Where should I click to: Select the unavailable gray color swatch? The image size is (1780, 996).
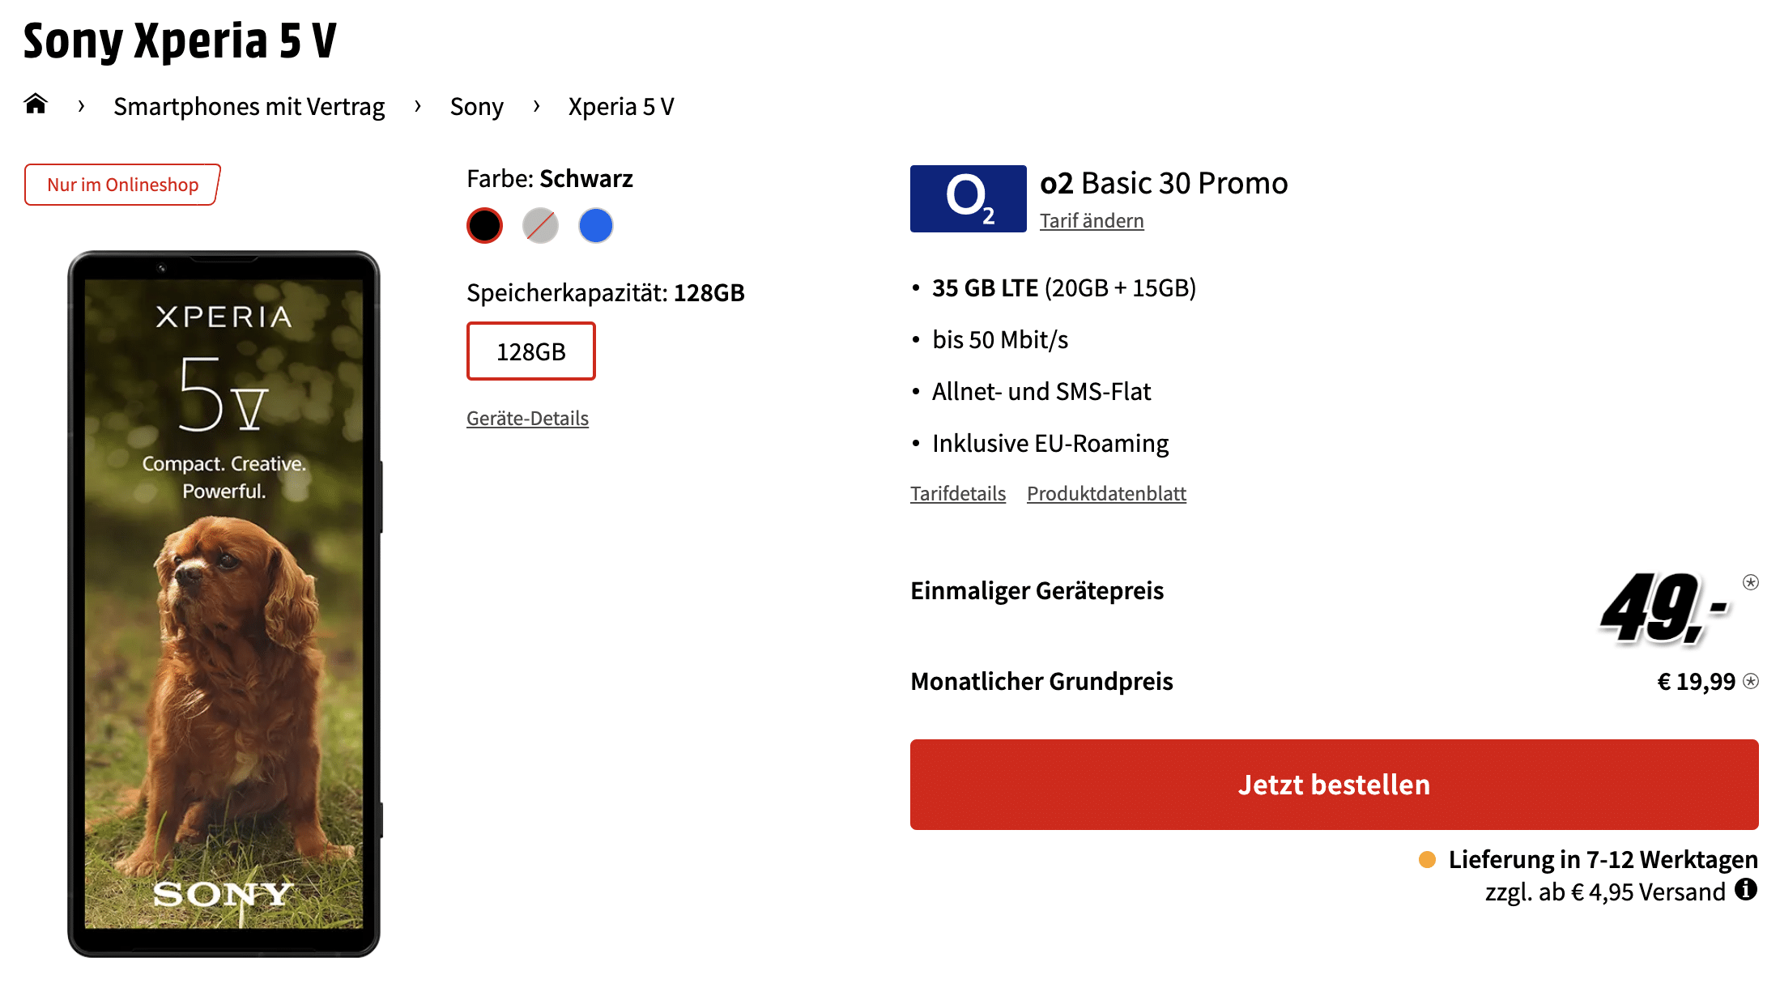coord(540,225)
